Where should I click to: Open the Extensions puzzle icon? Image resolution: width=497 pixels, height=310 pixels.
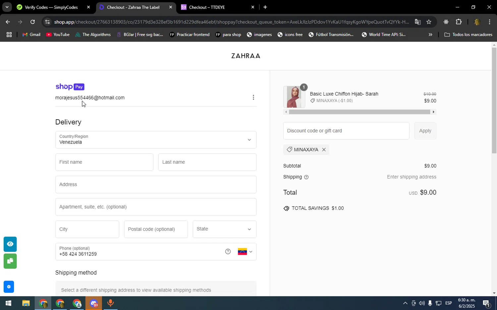click(x=459, y=22)
